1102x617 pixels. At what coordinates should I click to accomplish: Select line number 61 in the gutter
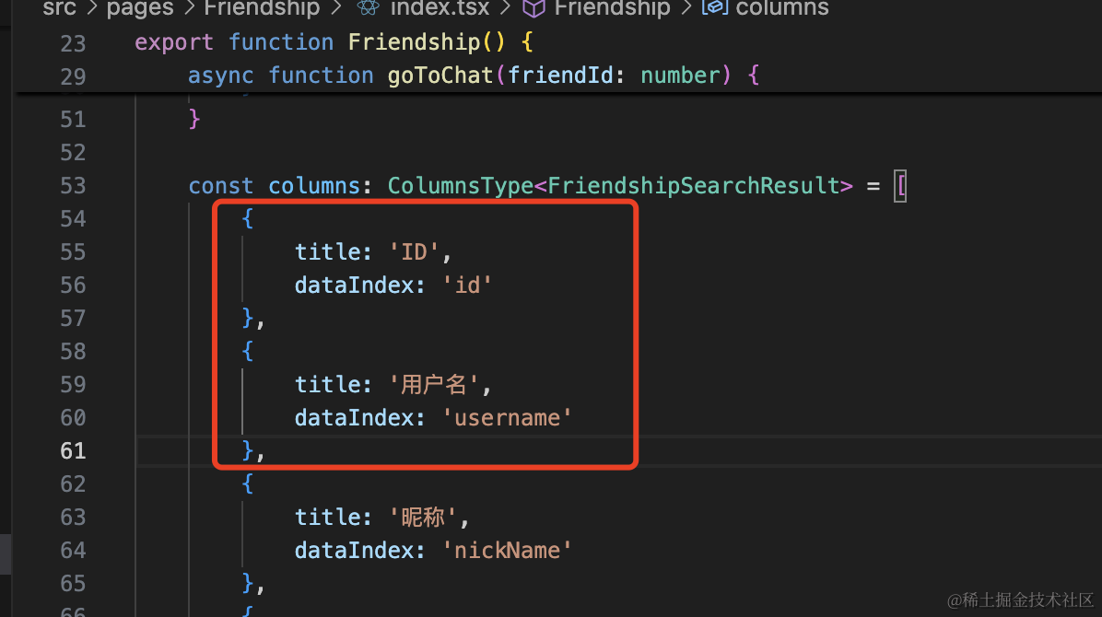pos(73,450)
